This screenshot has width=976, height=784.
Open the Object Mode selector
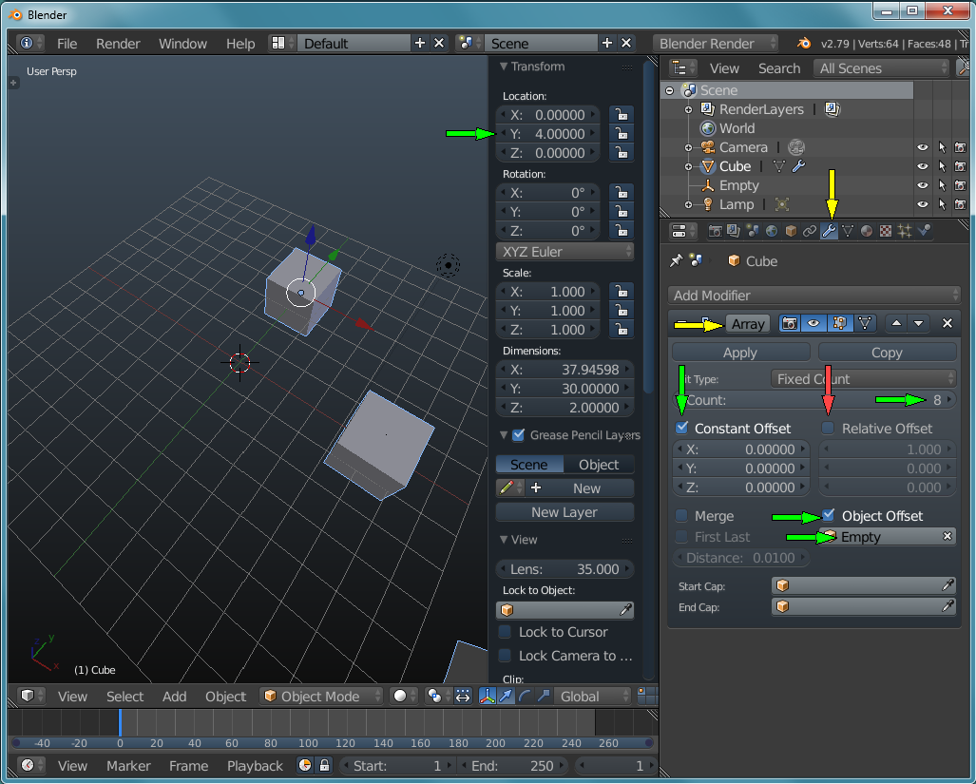coord(322,697)
